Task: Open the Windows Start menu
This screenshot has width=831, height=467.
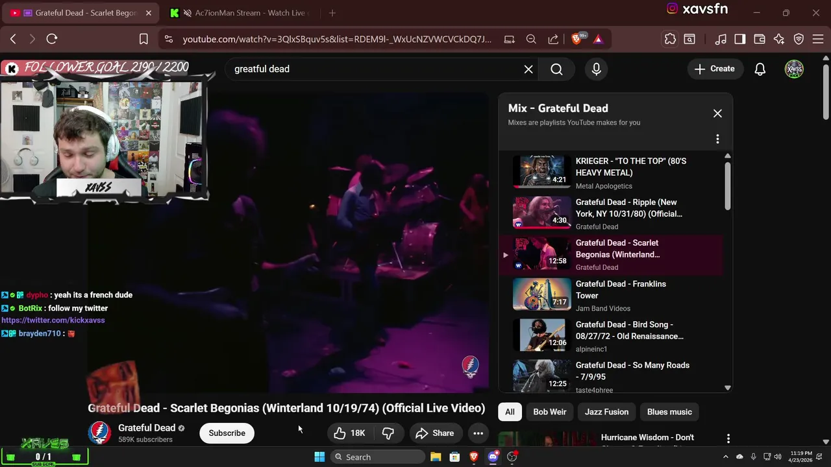Action: pos(319,457)
